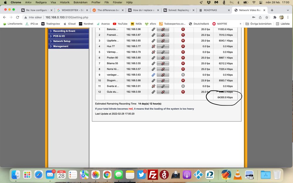The height and width of the screenshot is (183, 293).
Task: Disconnect Poolen 80 camera with its button
Action: coord(163,58)
